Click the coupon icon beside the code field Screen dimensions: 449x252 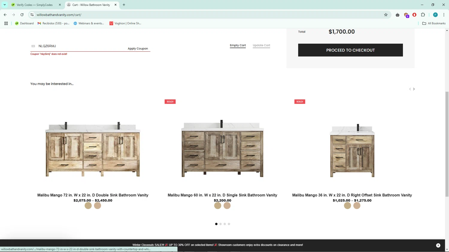tap(33, 46)
